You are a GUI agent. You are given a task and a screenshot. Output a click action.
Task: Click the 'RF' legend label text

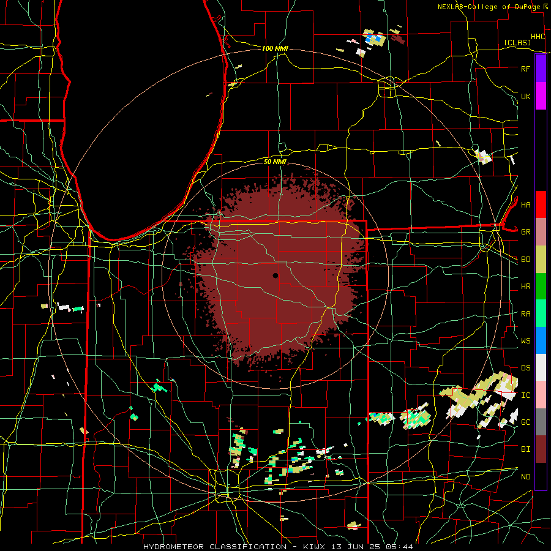click(x=525, y=69)
